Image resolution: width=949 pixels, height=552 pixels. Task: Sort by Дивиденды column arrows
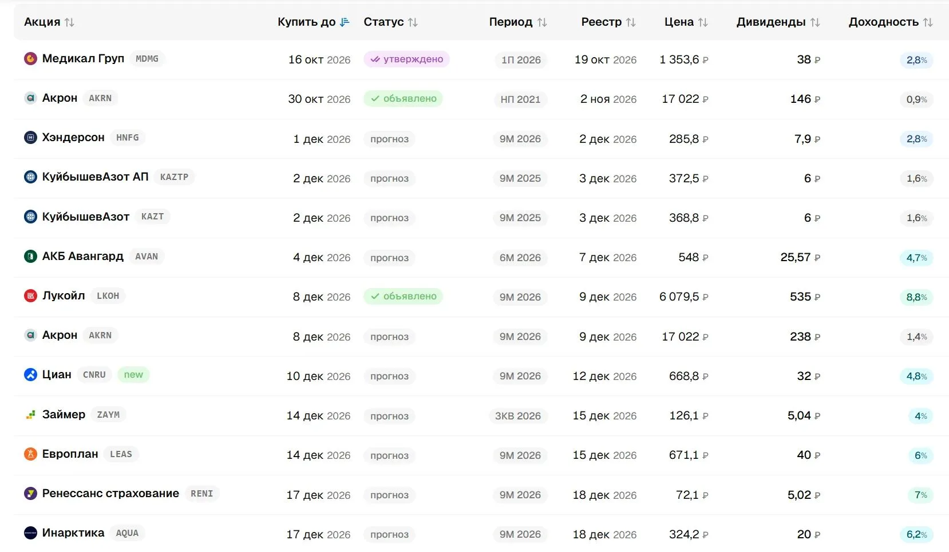click(x=815, y=22)
